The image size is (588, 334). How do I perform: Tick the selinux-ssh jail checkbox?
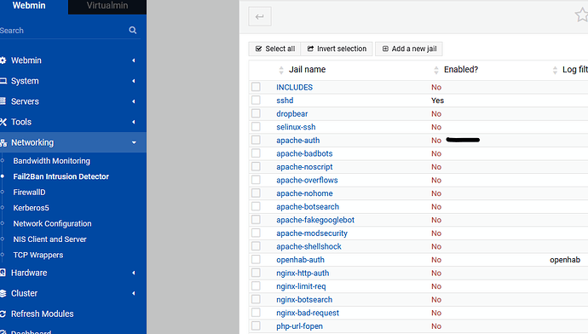click(x=257, y=127)
